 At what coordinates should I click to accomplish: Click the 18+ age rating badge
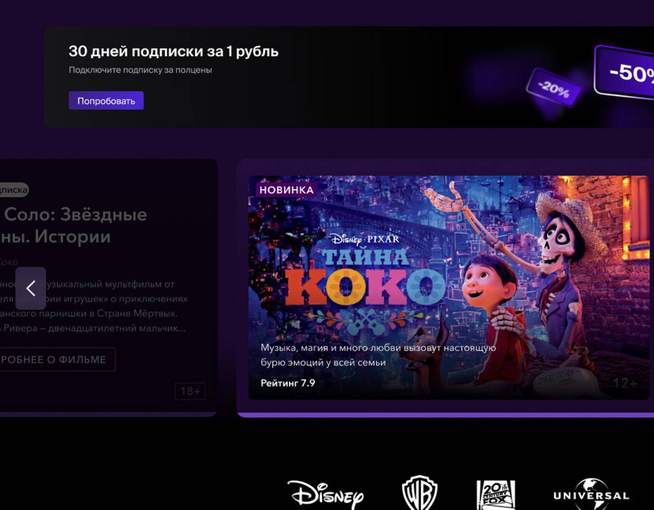pos(190,391)
